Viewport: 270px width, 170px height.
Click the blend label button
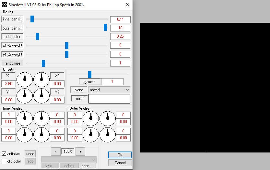click(79, 90)
